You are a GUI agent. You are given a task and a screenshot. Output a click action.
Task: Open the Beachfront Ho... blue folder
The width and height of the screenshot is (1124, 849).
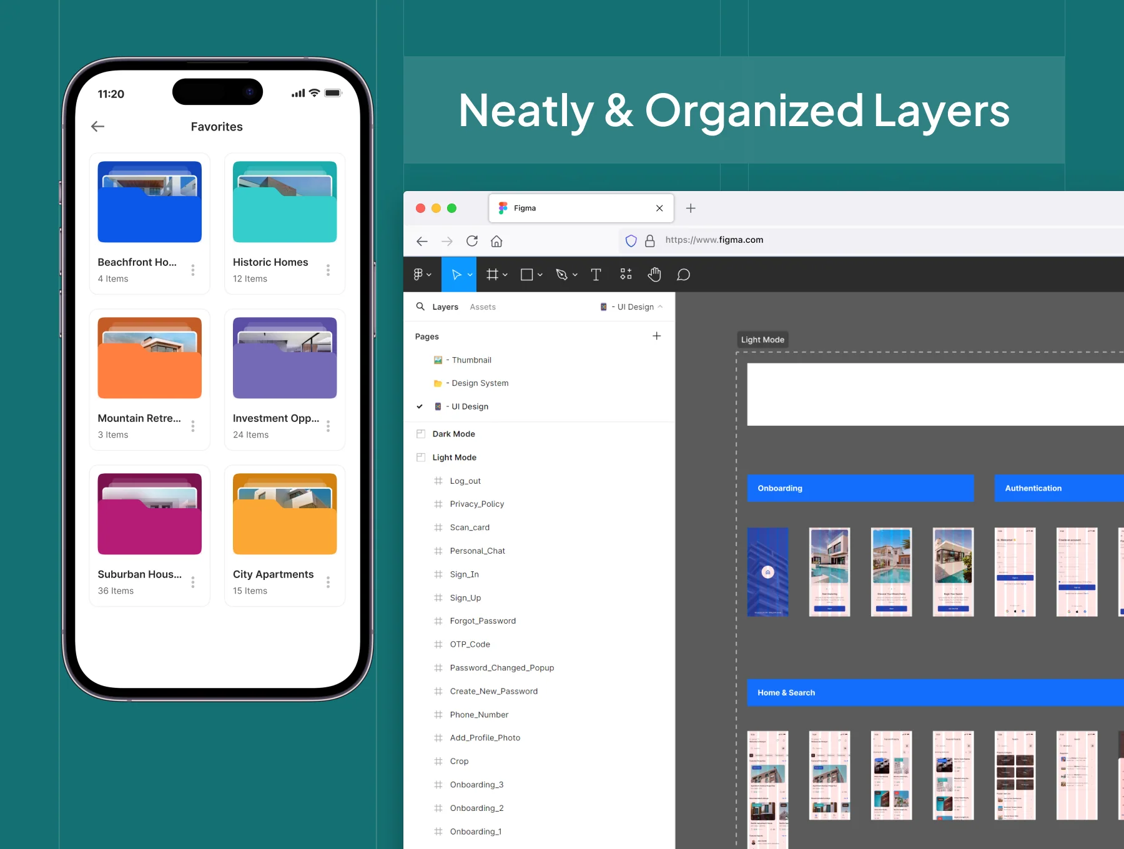[150, 202]
